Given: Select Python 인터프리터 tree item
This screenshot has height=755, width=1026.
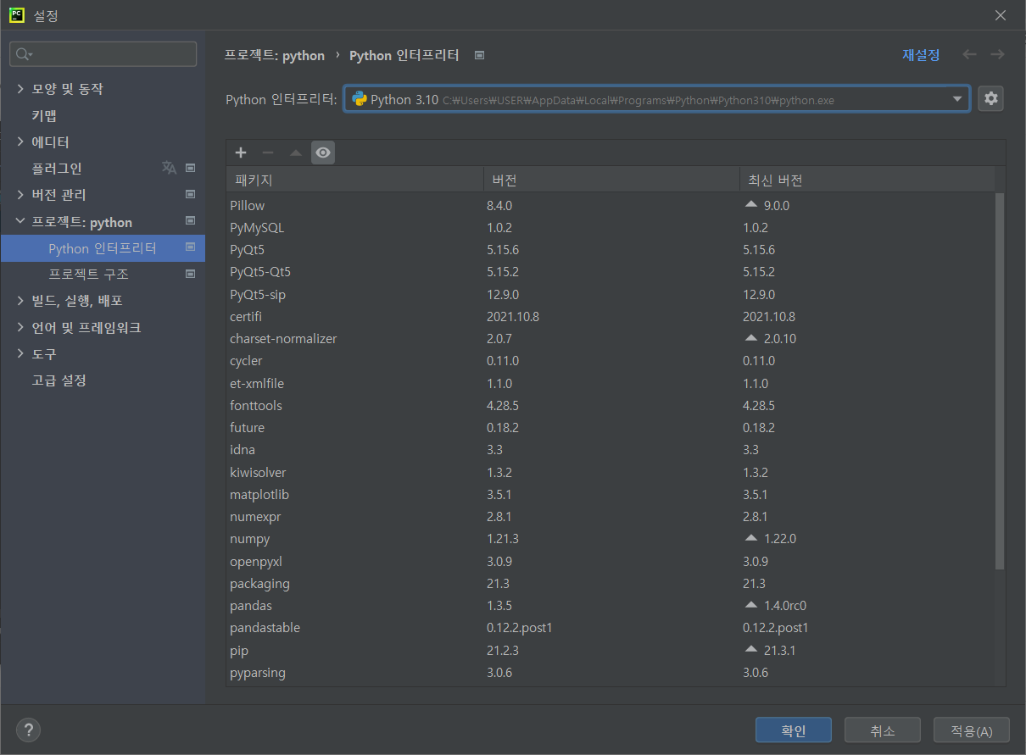Looking at the screenshot, I should tap(103, 248).
